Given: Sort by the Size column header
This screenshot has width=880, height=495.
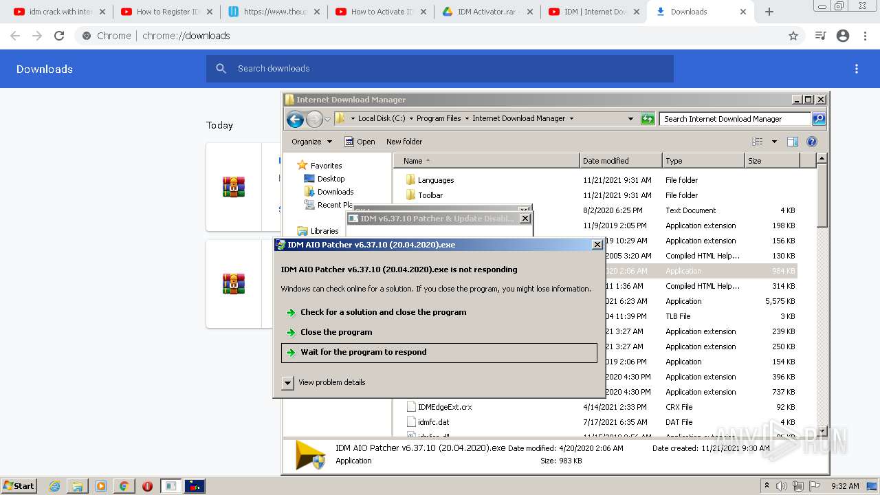Looking at the screenshot, I should click(772, 161).
